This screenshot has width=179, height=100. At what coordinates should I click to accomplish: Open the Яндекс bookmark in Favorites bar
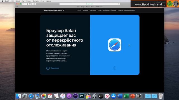tap(88, 7)
